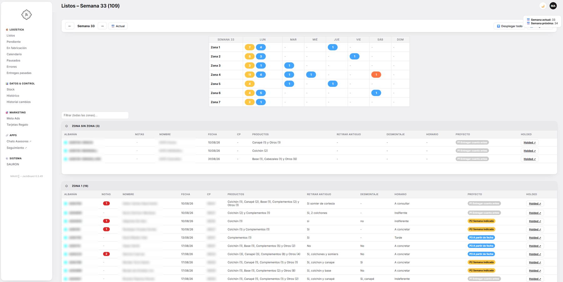Click the red notes badge in the A consultar row
The image size is (563, 282).
coord(106,204)
